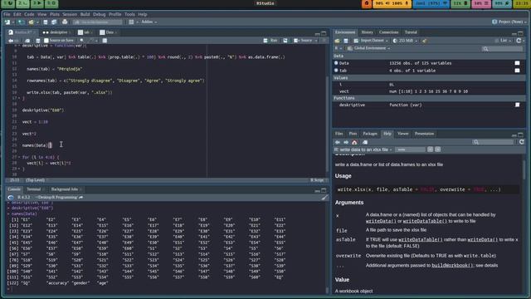Toggle the Source on Save checkbox
The height and width of the screenshot is (299, 531).
(x=46, y=41)
